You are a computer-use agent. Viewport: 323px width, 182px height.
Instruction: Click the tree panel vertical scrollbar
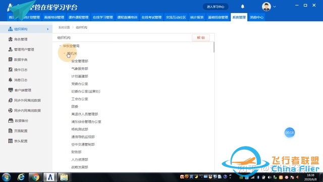click(214, 47)
